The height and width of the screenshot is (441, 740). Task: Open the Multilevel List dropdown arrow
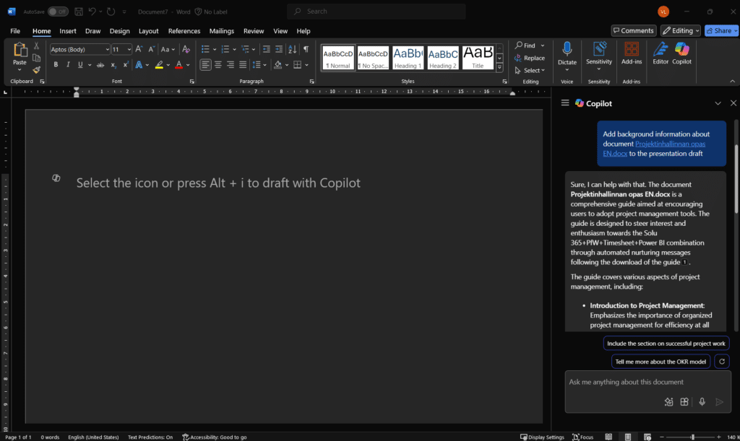click(x=254, y=50)
